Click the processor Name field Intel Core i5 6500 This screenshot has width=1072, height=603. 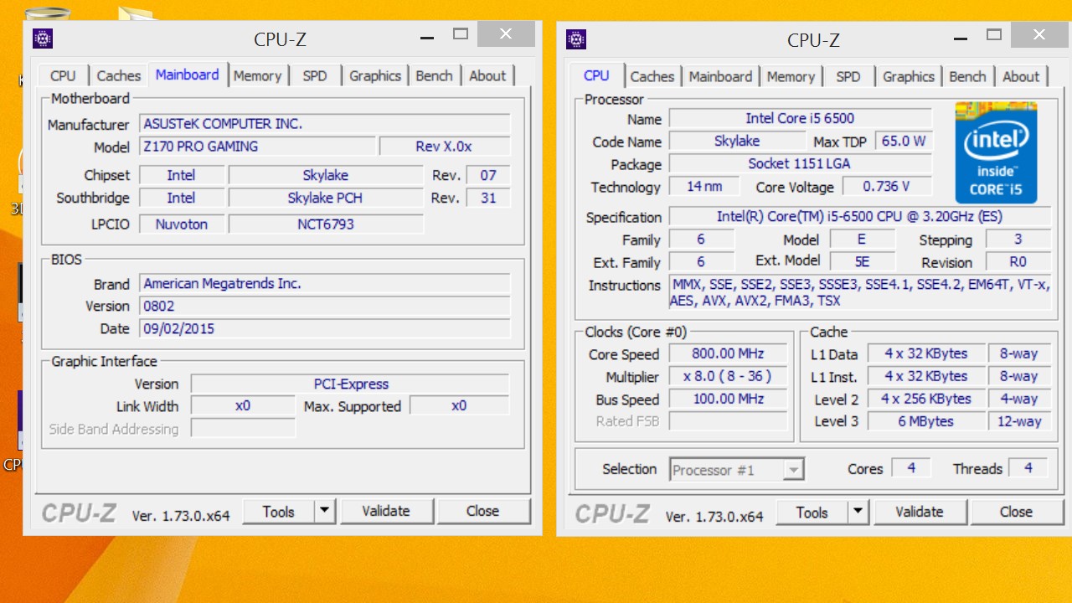pyautogui.click(x=801, y=119)
